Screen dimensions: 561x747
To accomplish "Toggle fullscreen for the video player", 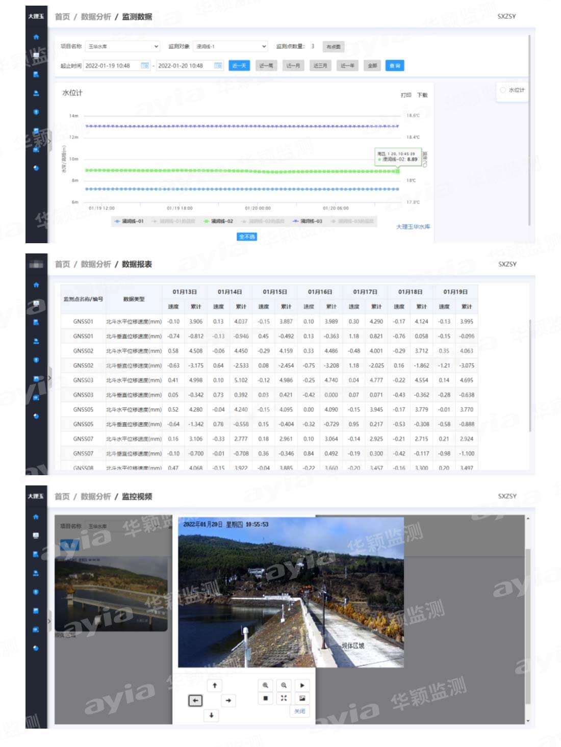I will (284, 698).
